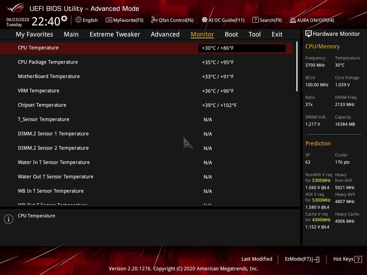Click the +33°C / +91°F value
This screenshot has height=275, width=367.
click(x=218, y=77)
